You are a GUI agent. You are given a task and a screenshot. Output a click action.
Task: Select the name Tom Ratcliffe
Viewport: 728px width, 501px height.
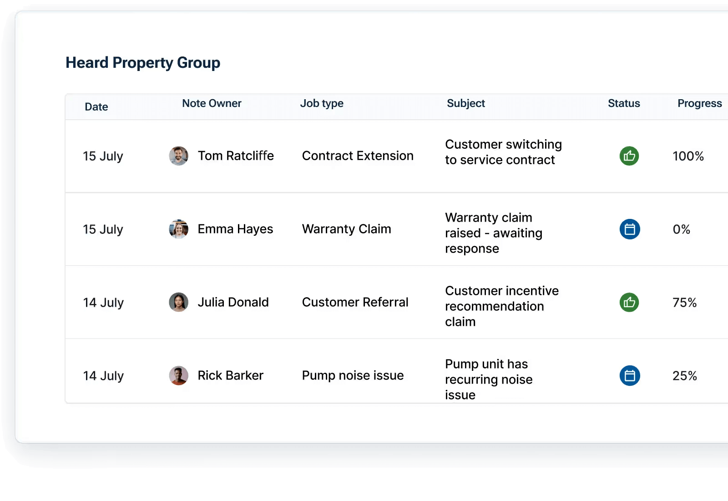pos(236,156)
